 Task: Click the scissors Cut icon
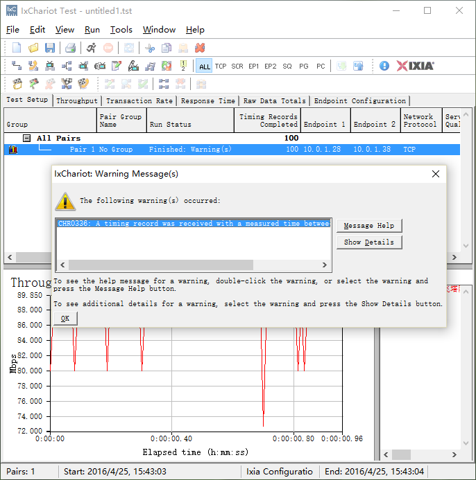pos(150,48)
